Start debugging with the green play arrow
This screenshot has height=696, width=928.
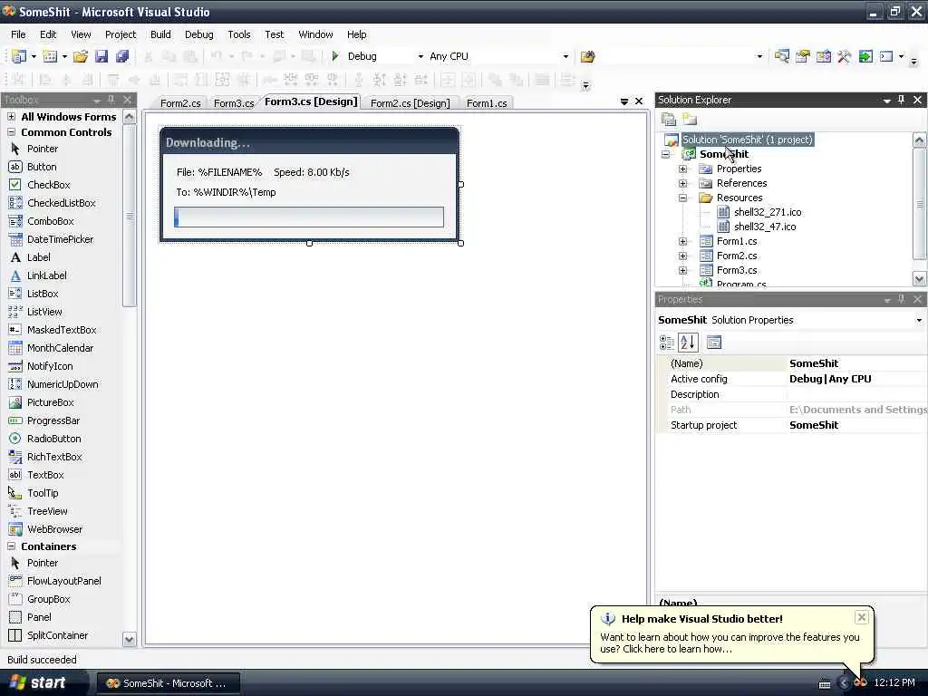coord(335,56)
